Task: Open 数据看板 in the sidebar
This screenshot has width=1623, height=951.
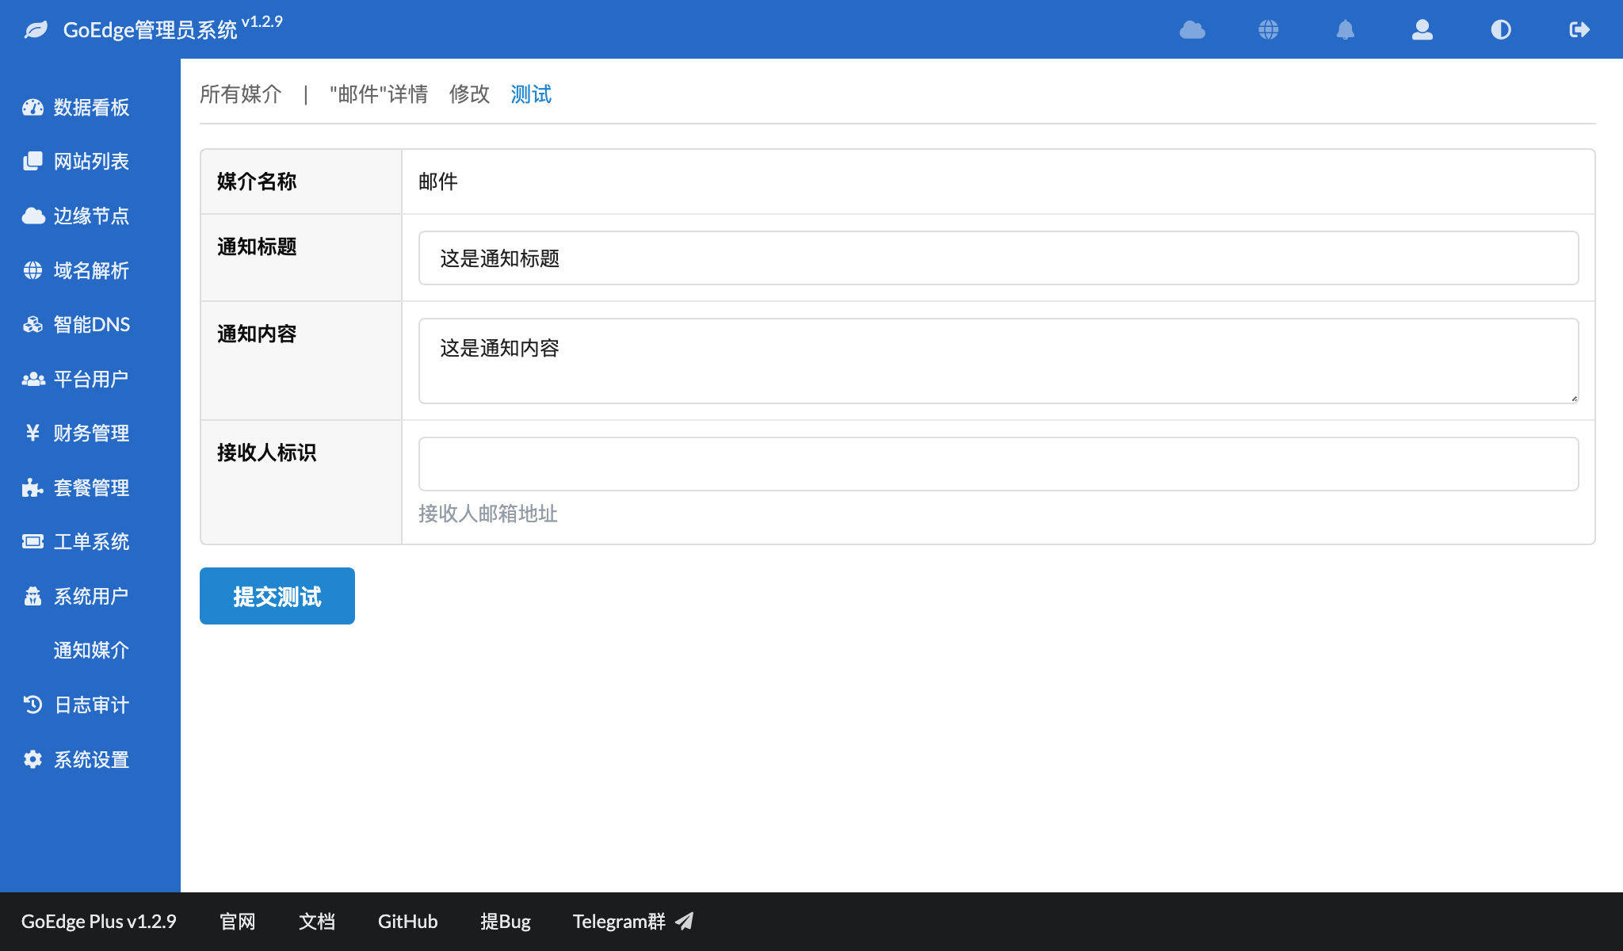Action: click(x=90, y=107)
